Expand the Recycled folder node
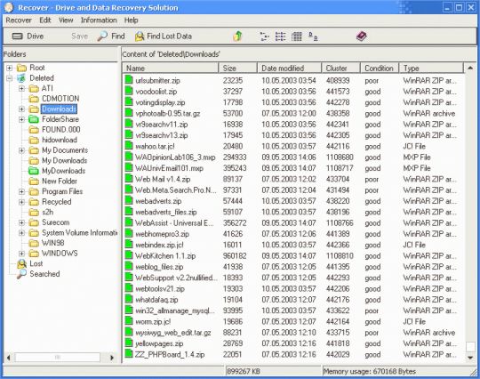 [21, 202]
